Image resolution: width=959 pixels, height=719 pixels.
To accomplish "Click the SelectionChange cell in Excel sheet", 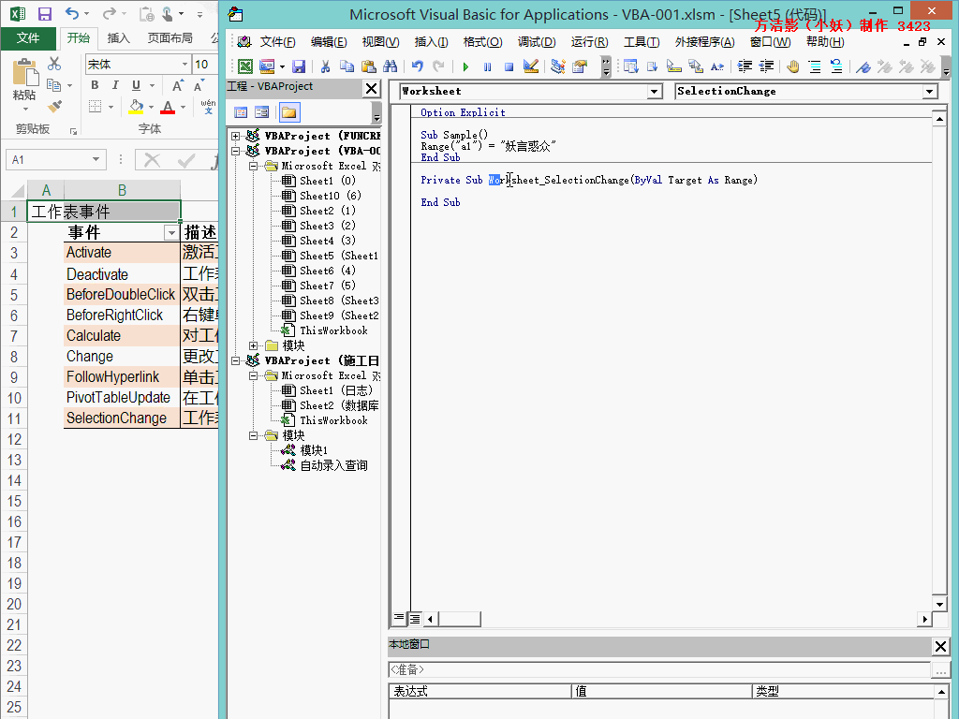I will 122,418.
